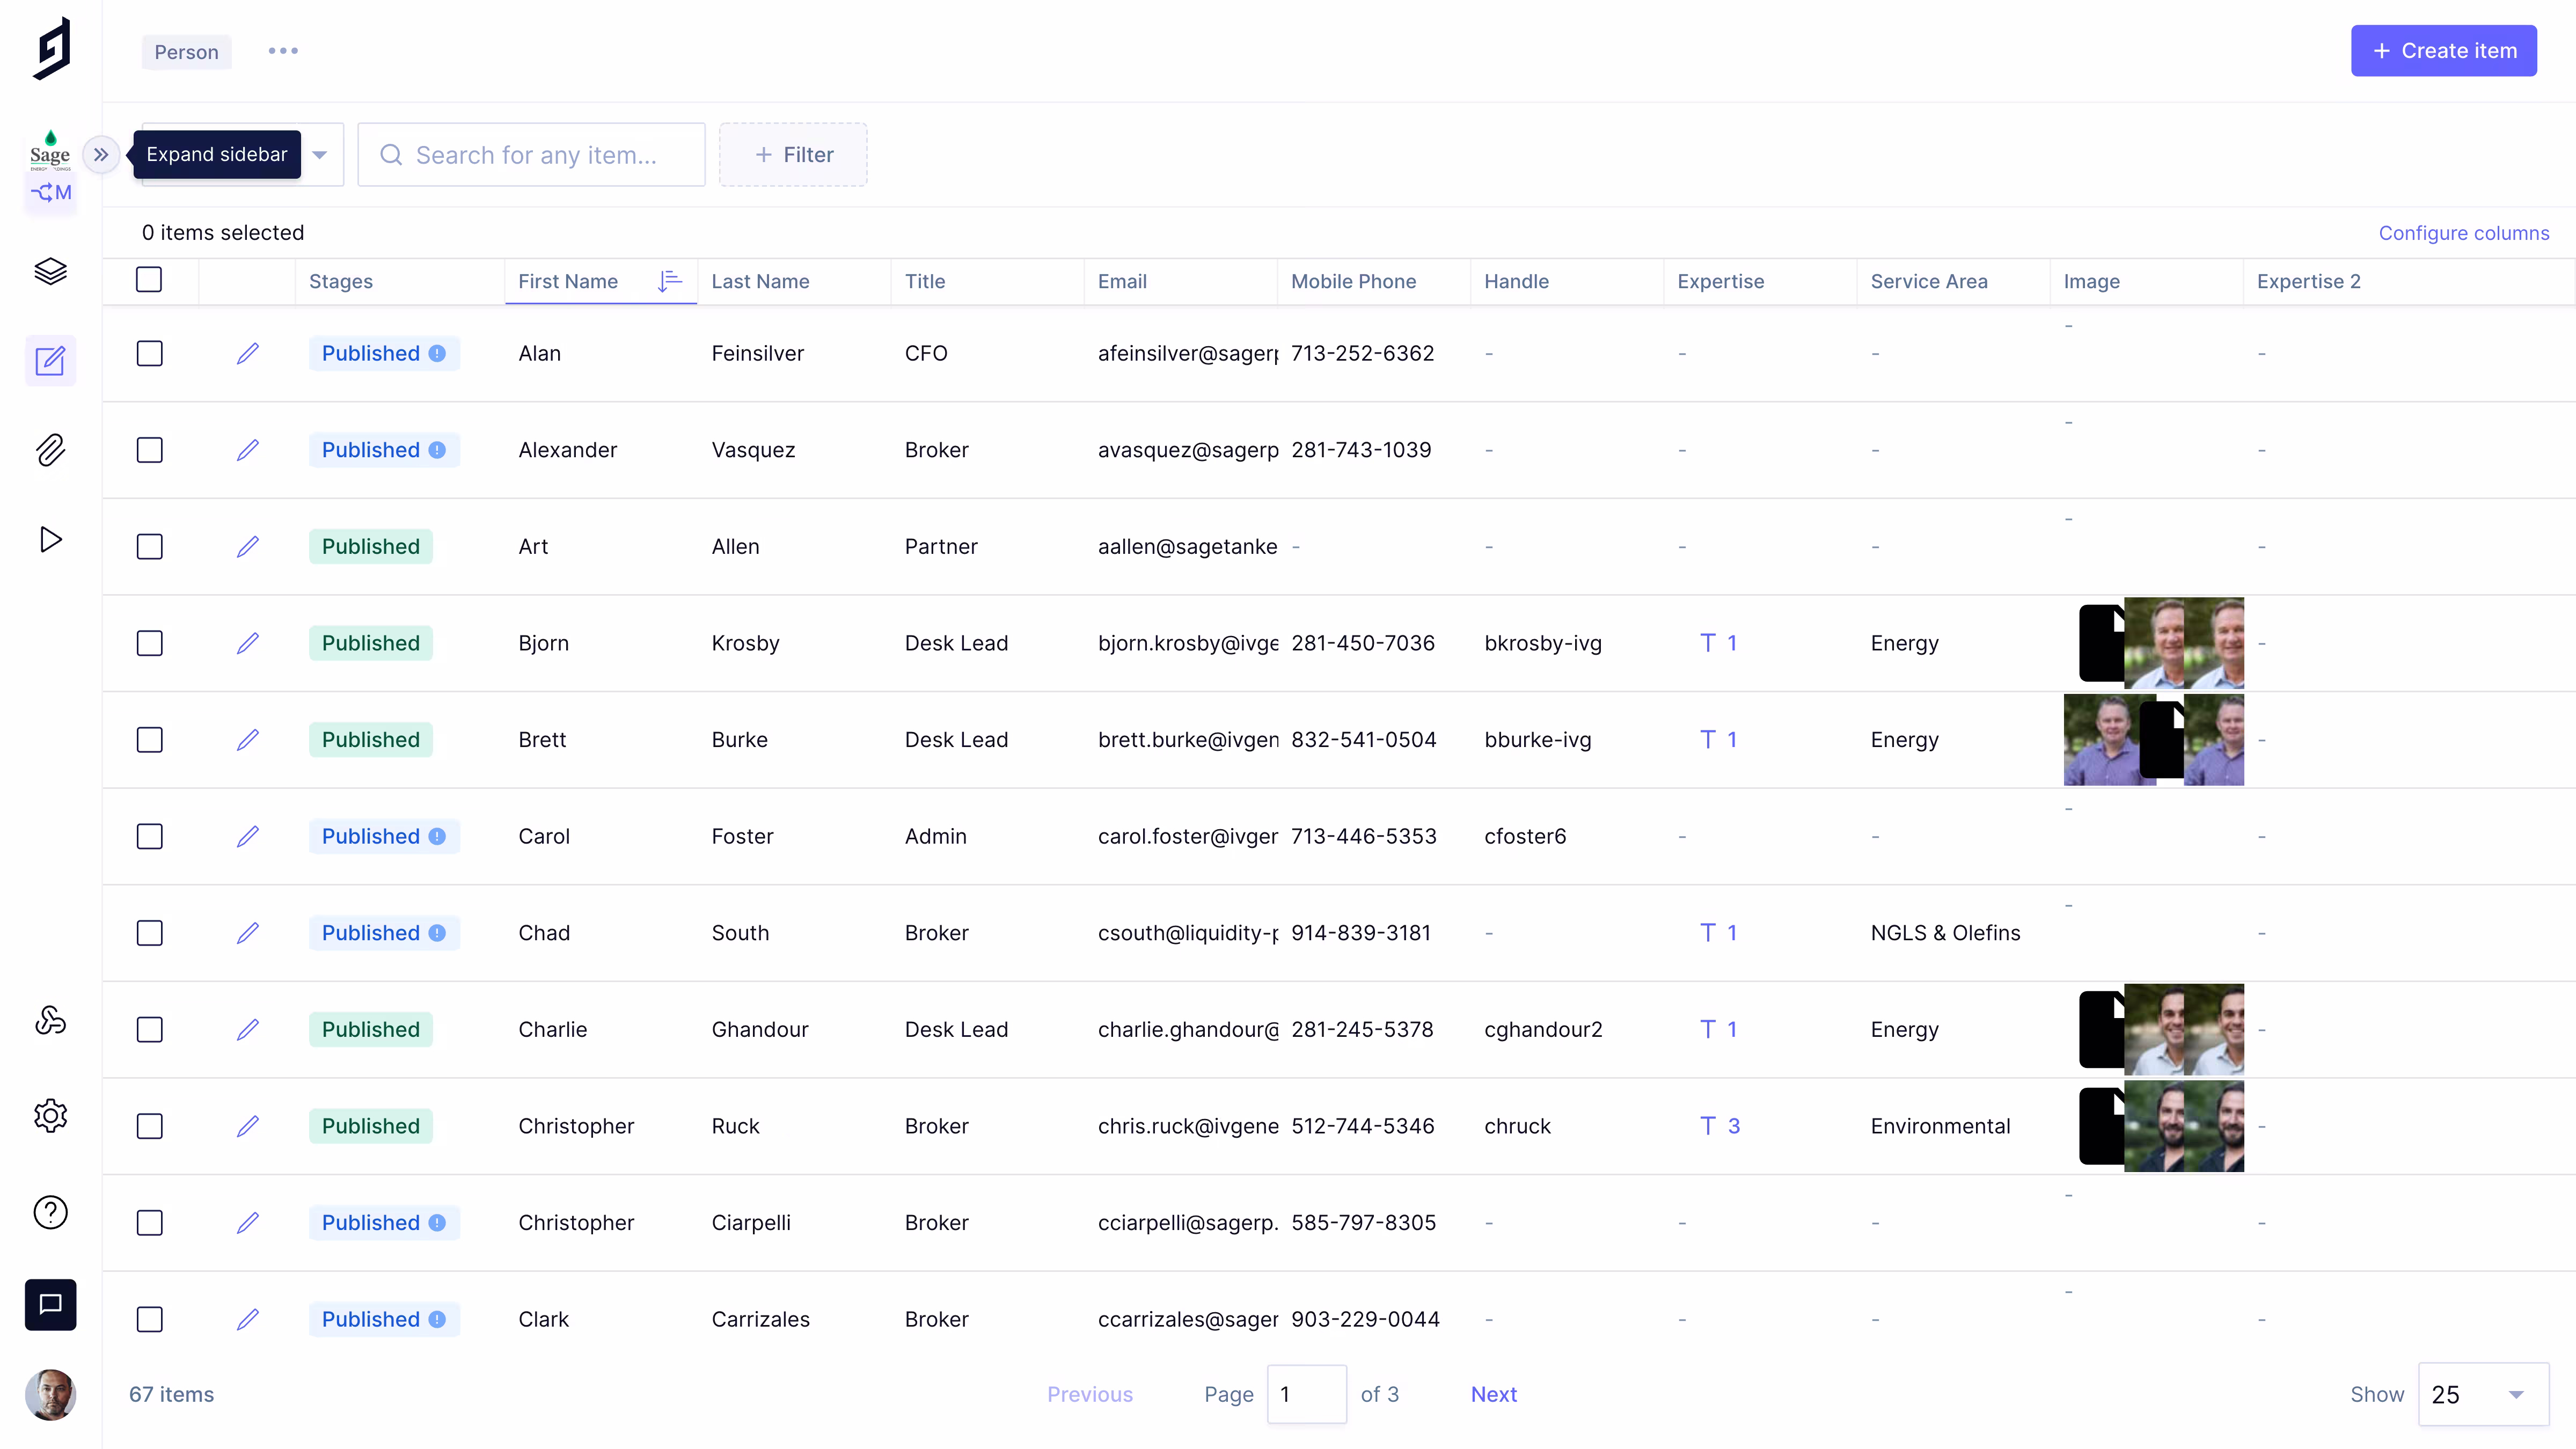Click the help question mark icon
The height and width of the screenshot is (1449, 2576).
[50, 1212]
